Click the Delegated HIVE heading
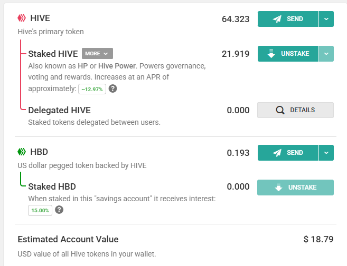The image size is (347, 266). [x=60, y=110]
